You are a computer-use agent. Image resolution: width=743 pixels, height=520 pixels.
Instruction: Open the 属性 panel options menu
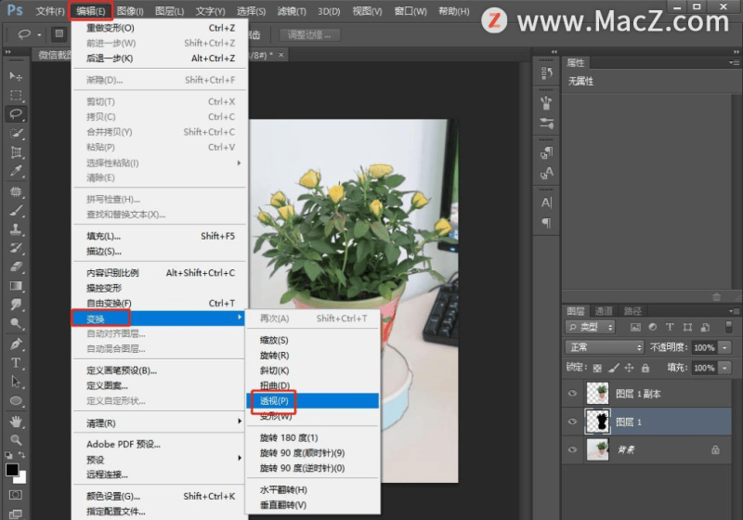click(x=734, y=62)
